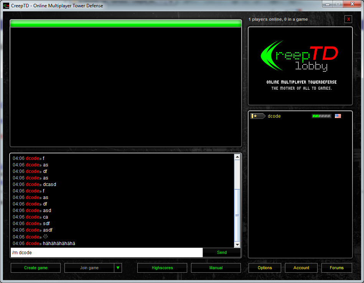This screenshot has width=364, height=283.
Task: Open the Highscores page
Action: 162,268
